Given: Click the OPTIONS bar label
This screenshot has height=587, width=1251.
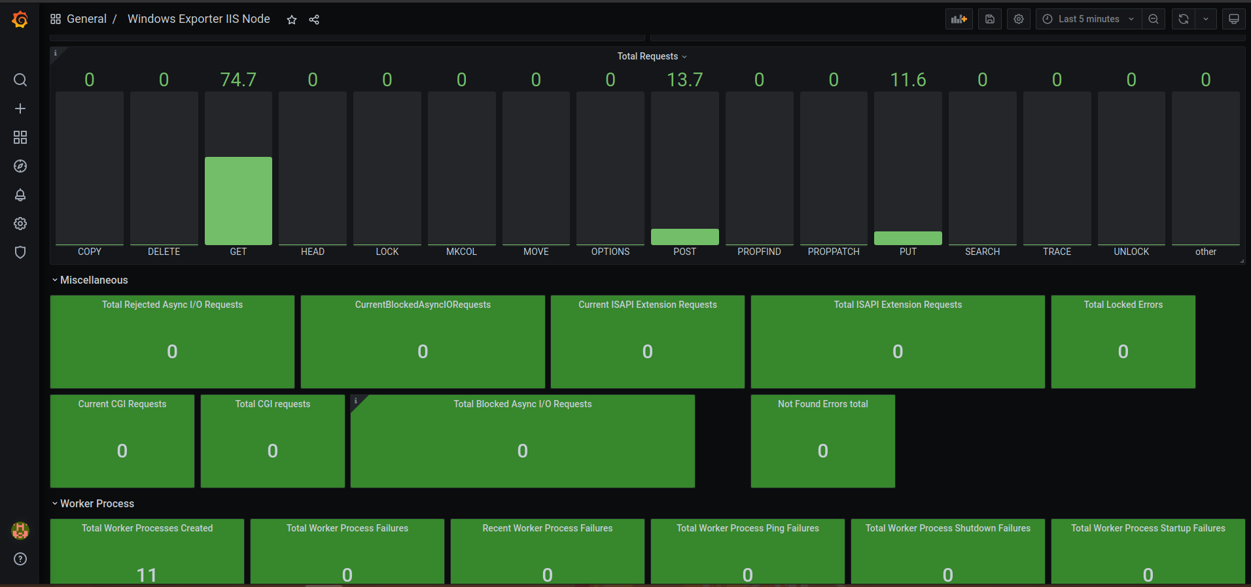Looking at the screenshot, I should coord(610,252).
